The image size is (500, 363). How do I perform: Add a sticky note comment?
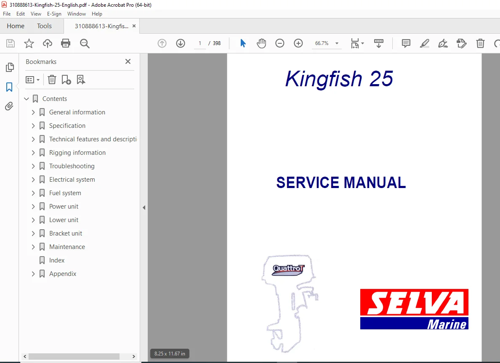406,43
